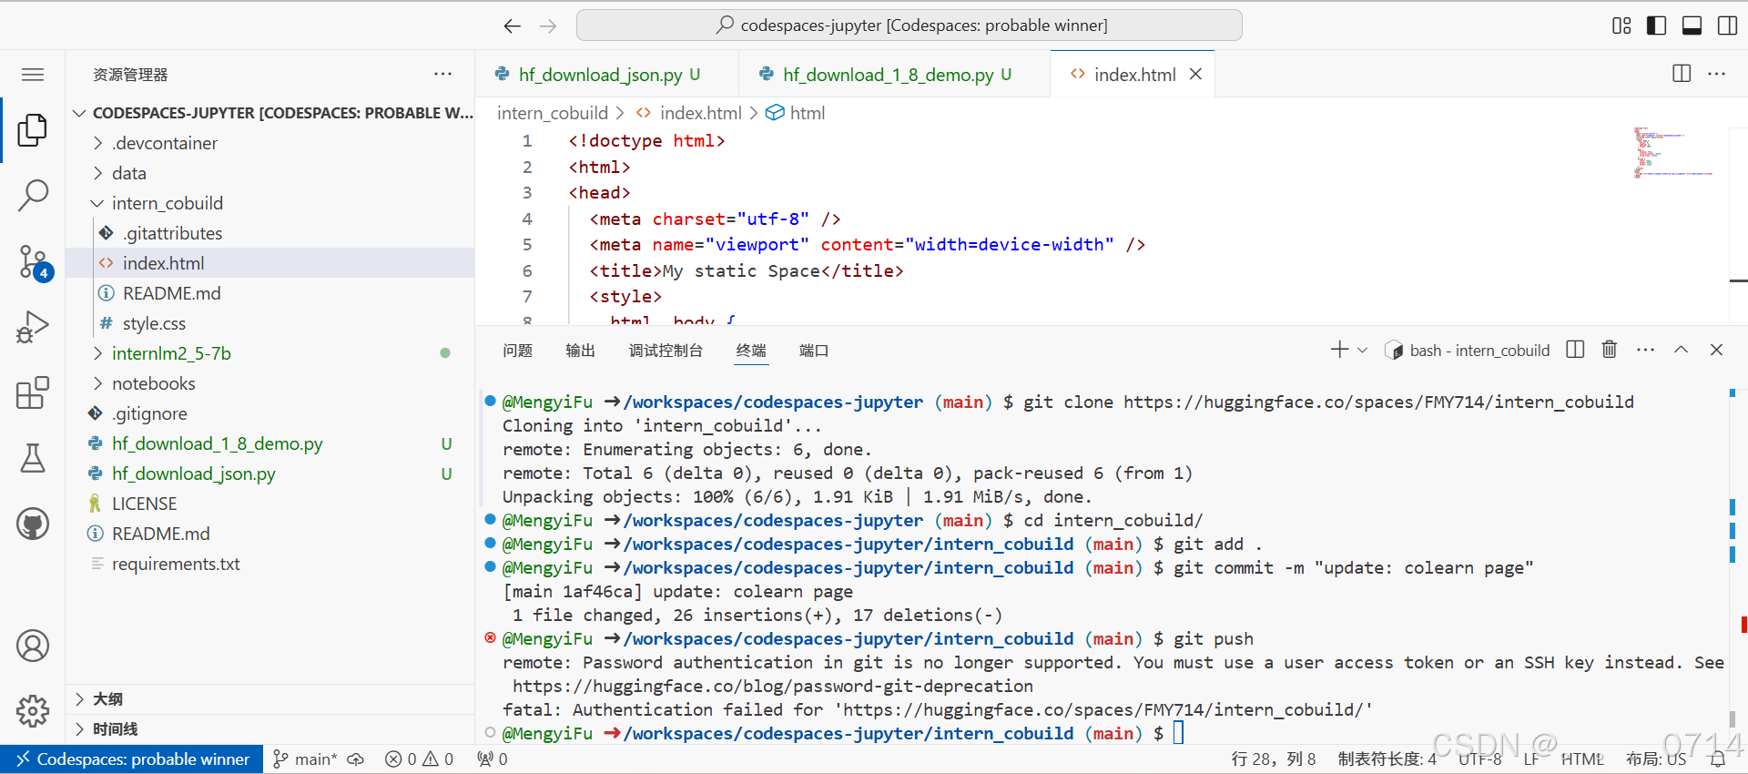Open the Explorer view in activity bar

click(33, 129)
